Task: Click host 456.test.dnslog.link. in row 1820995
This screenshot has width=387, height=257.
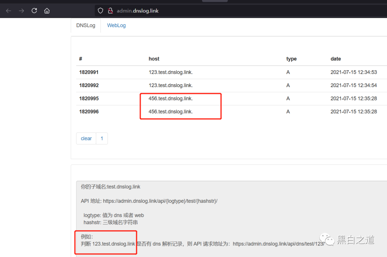Action: click(x=171, y=99)
